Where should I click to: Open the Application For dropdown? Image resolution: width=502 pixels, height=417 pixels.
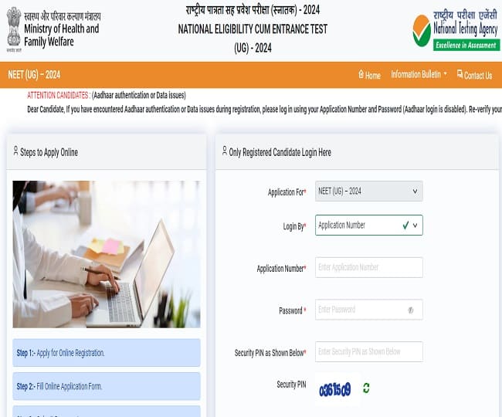click(x=369, y=192)
